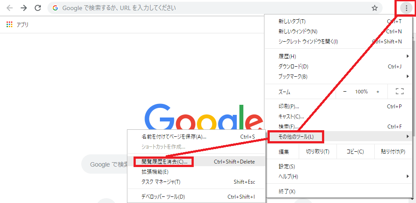The image size is (416, 203).
Task: Decrease zoom with the minus button
Action: coord(345,92)
